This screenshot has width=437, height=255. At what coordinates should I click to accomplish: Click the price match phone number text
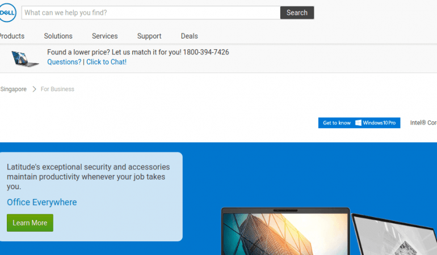pyautogui.click(x=206, y=52)
